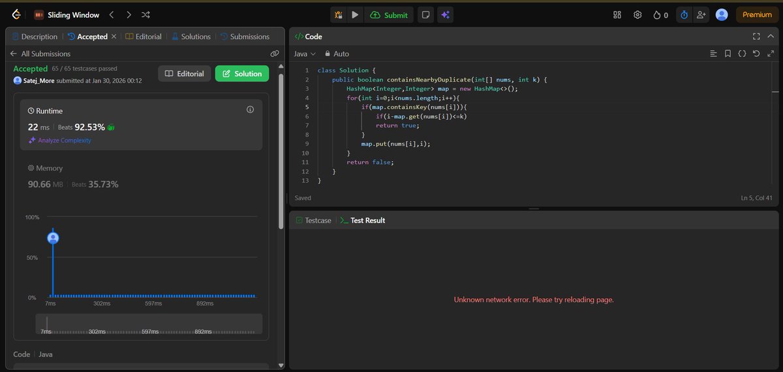Image resolution: width=783 pixels, height=372 pixels.
Task: Click the highlighted avatar bar on runtime chart
Action: click(54, 238)
